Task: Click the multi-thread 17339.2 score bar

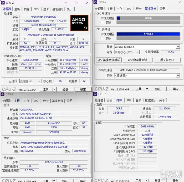Action: pyautogui.click(x=148, y=34)
